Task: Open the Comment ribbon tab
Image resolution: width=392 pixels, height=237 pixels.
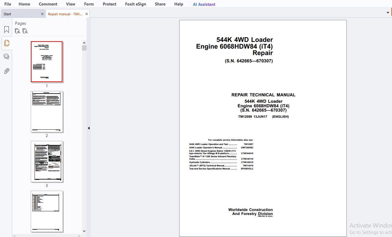Action: point(48,4)
